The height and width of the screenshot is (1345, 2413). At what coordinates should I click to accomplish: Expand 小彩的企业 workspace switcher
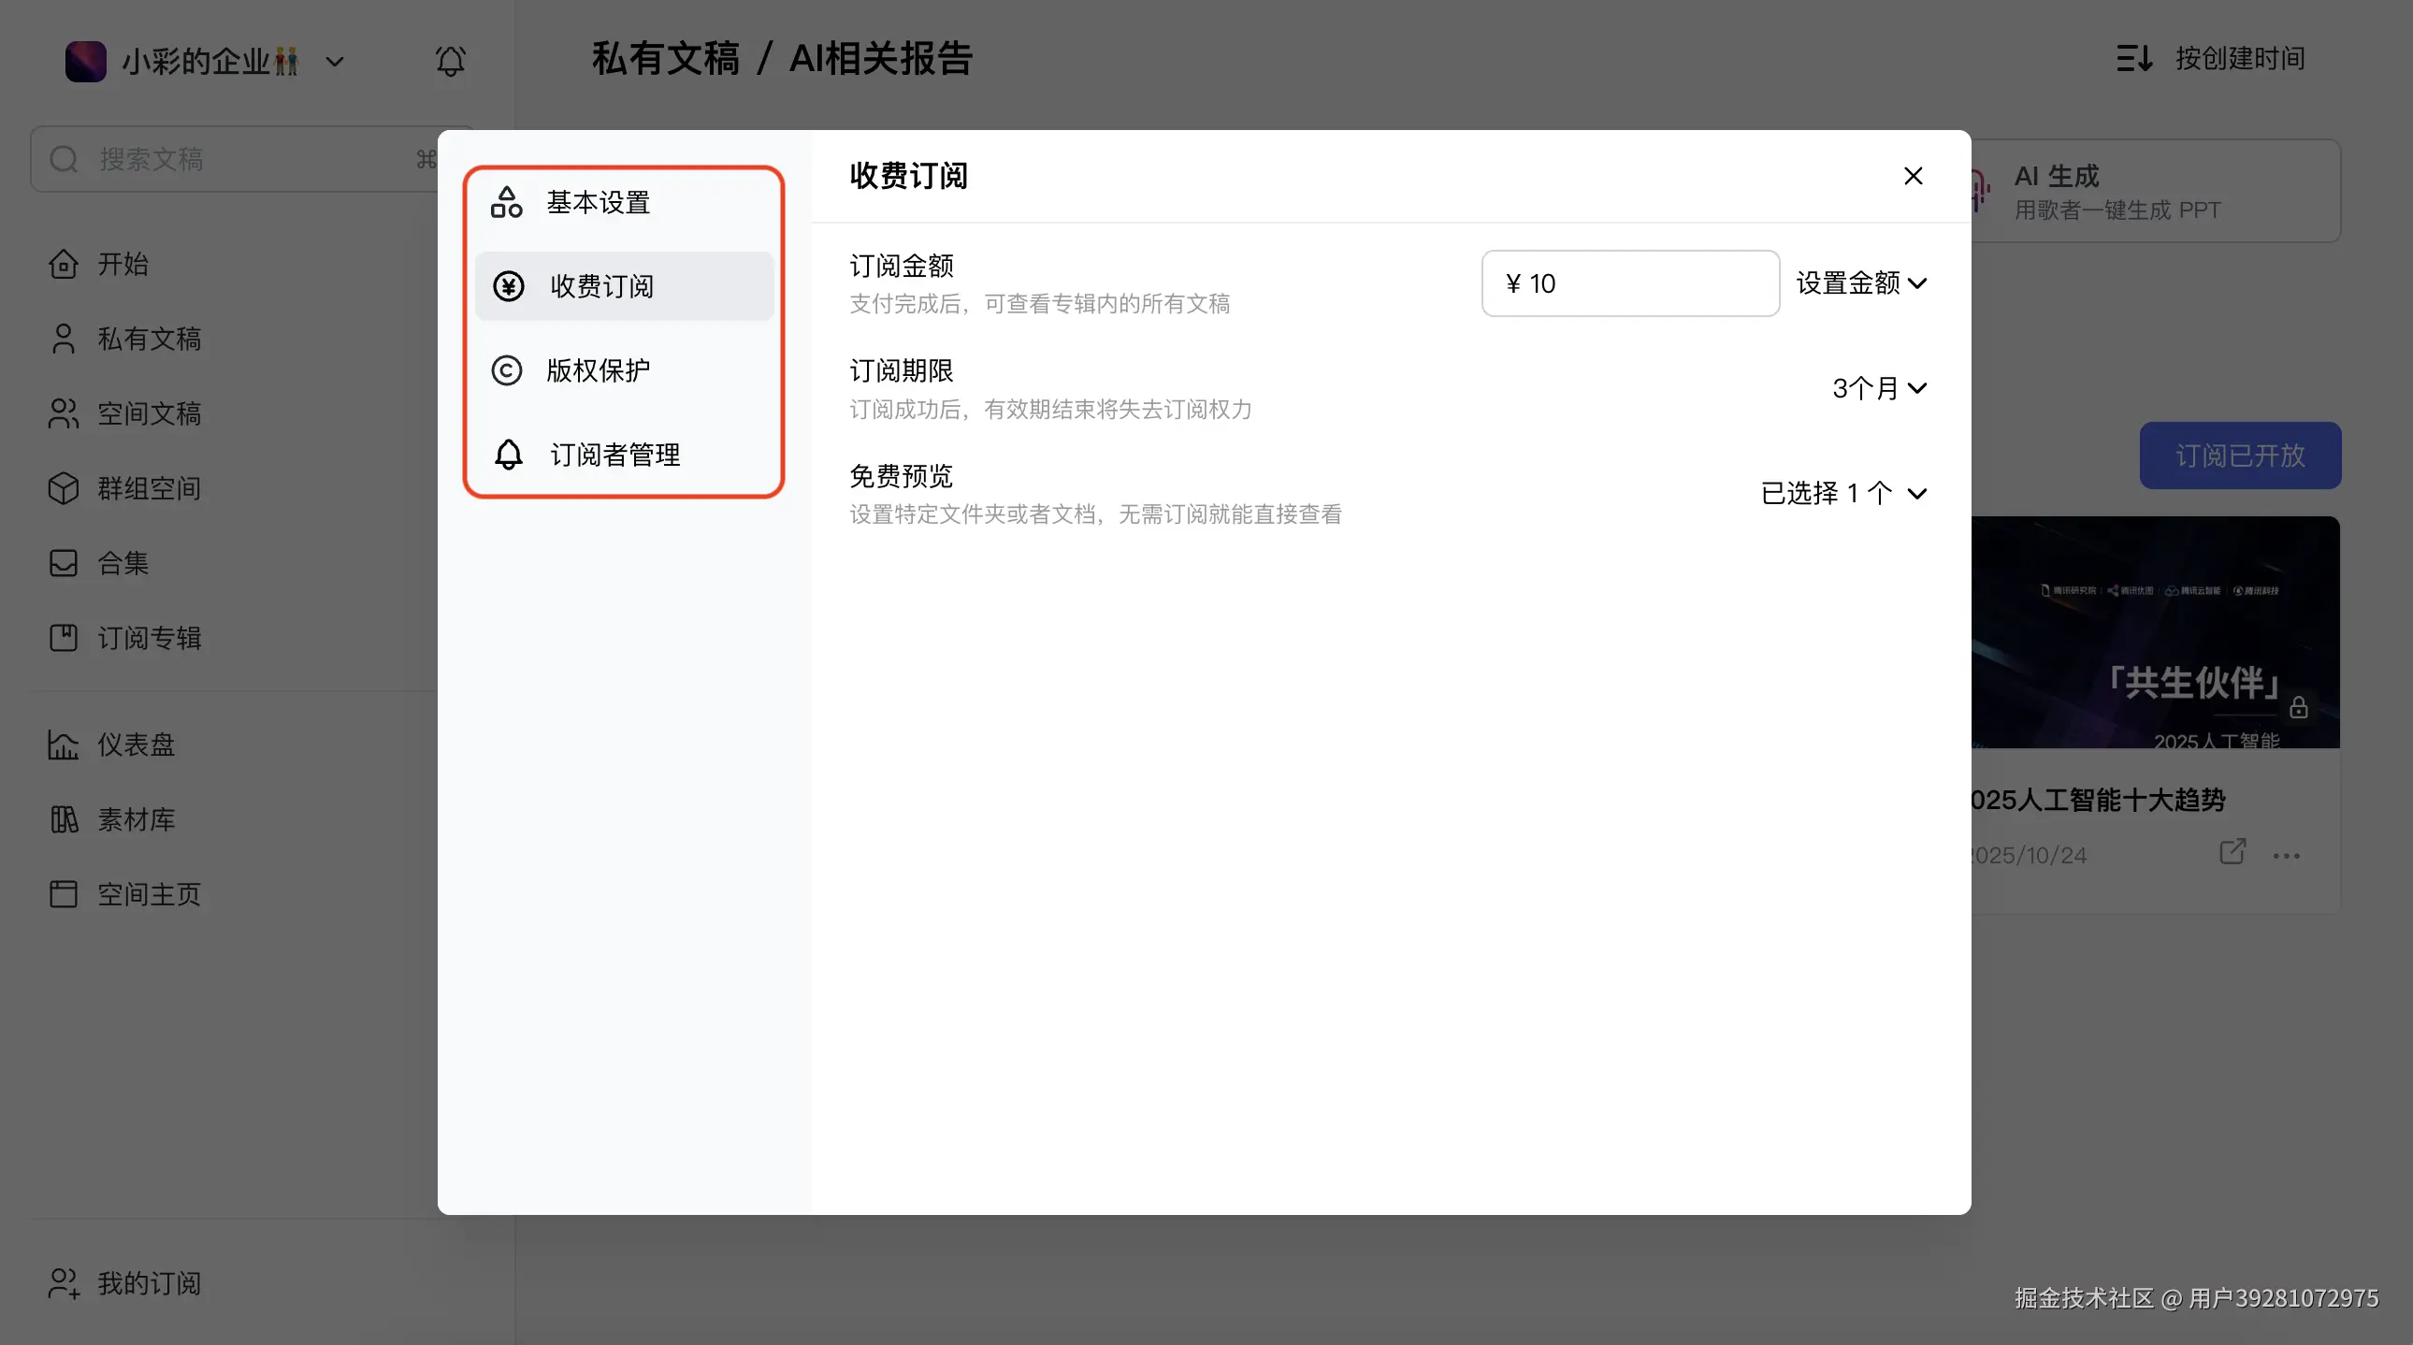335,63
